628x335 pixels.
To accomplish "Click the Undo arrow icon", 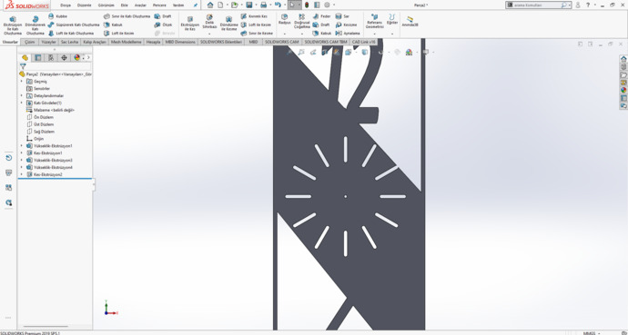I will [x=278, y=5].
